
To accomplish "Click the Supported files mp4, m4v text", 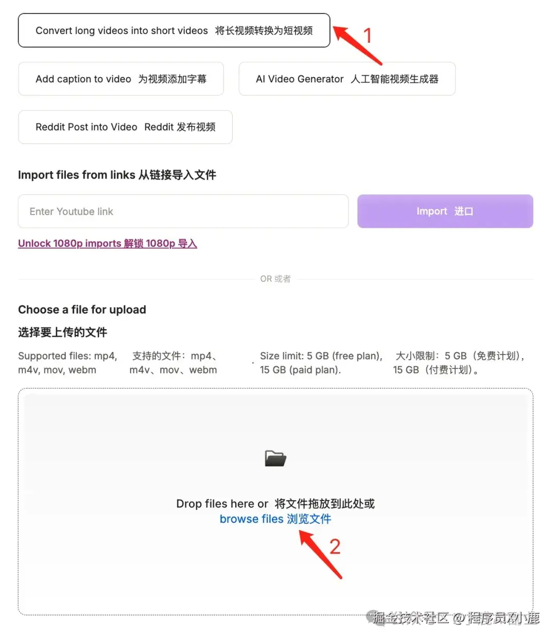I will 68,363.
